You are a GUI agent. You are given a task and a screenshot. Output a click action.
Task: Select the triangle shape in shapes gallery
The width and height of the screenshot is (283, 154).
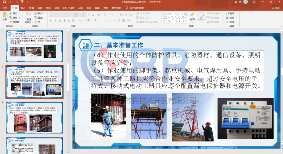(x=169, y=18)
